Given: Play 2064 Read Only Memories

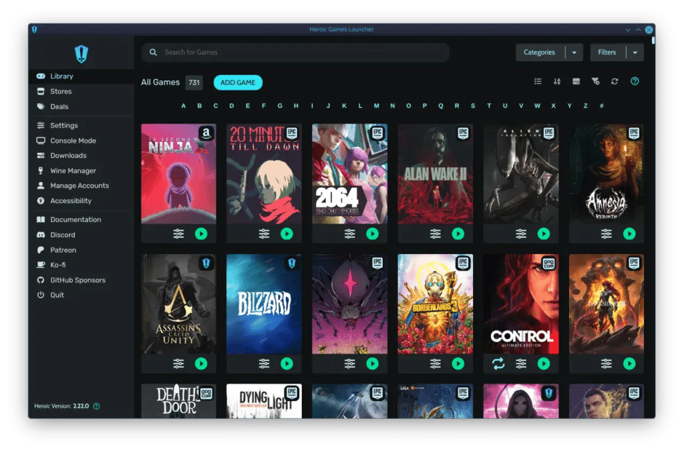Looking at the screenshot, I should click(372, 233).
